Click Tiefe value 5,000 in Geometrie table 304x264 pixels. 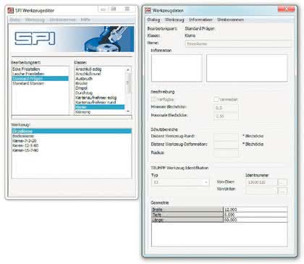tap(256, 215)
